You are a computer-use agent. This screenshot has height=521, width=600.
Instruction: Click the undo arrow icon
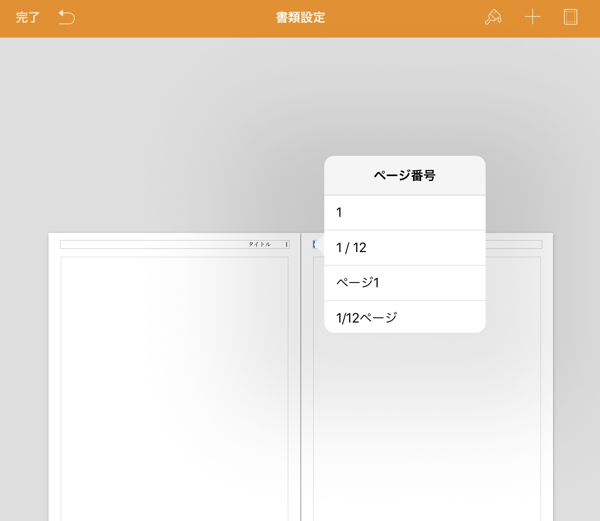67,18
